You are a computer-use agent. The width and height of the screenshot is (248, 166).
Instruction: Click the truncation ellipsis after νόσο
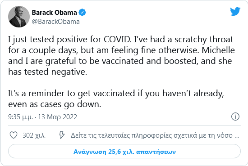click(237, 136)
